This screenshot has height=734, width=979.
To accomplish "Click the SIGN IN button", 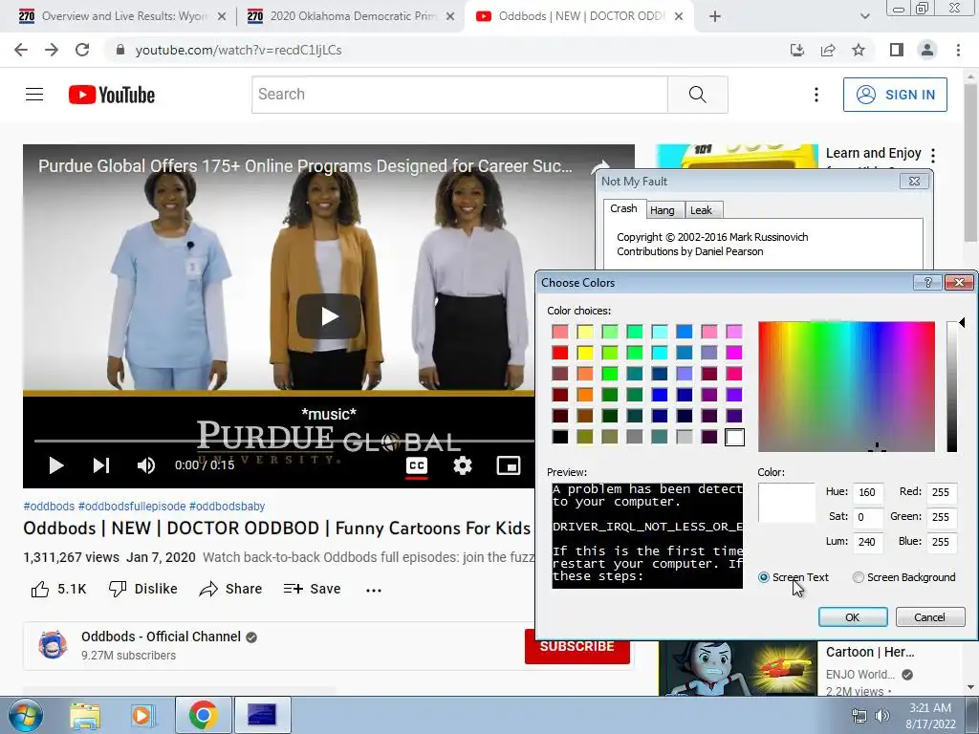I will [x=895, y=95].
